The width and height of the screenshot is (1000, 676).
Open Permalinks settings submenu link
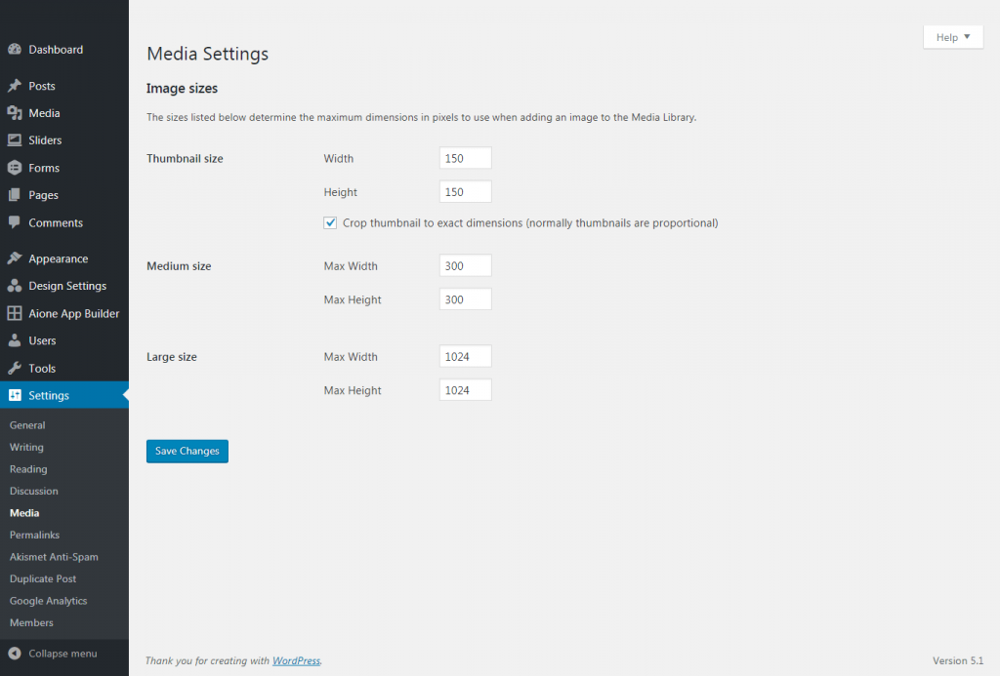pyautogui.click(x=34, y=536)
